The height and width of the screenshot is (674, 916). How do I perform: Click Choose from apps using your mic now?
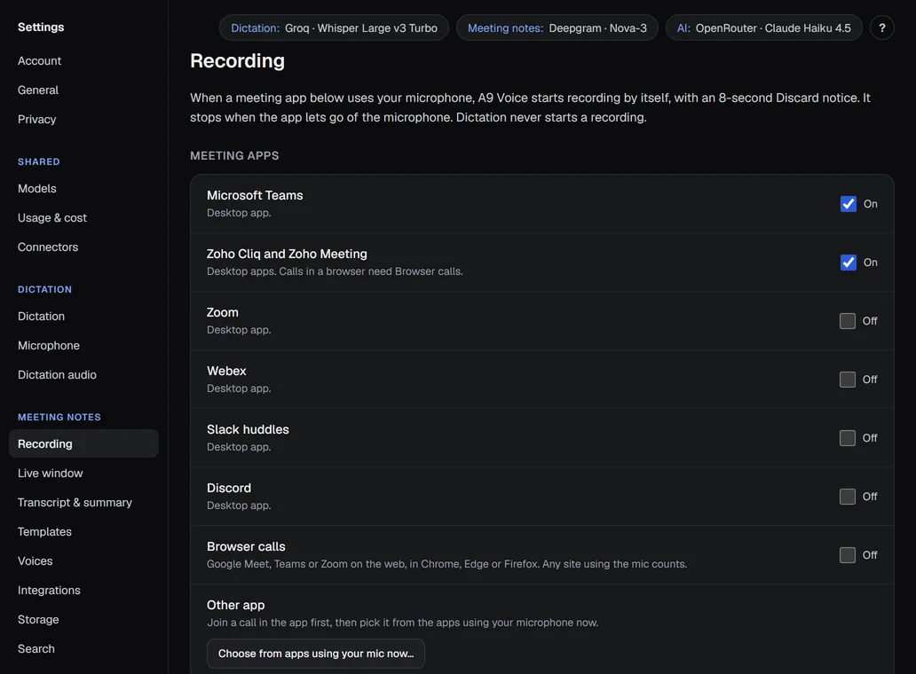tap(315, 654)
